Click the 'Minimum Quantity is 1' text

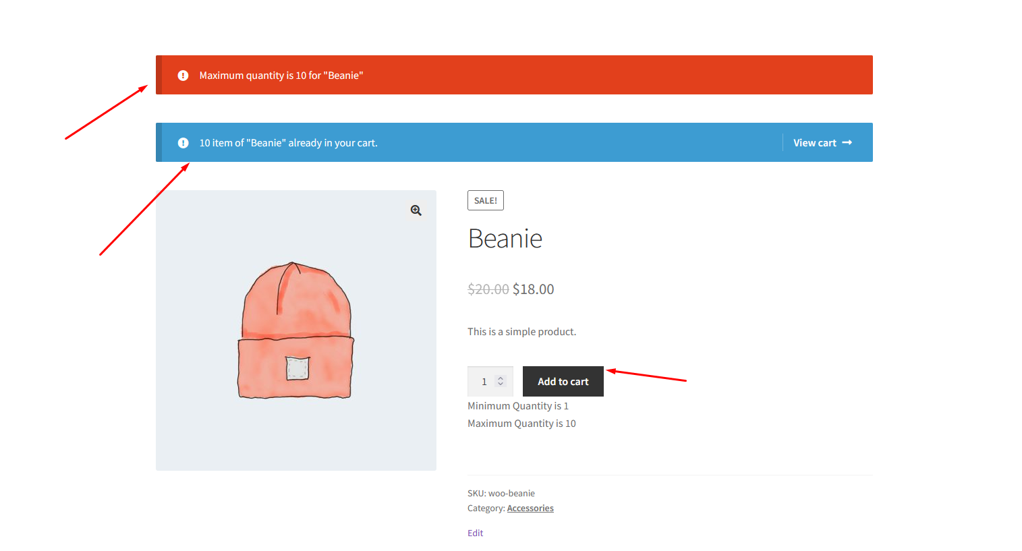click(517, 406)
